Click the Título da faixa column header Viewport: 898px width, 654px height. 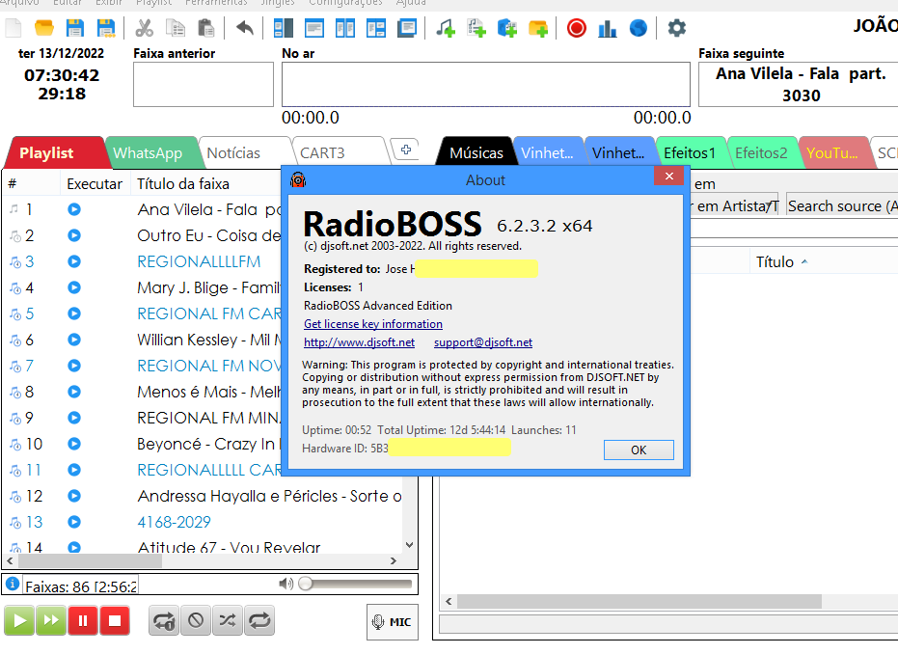click(182, 184)
